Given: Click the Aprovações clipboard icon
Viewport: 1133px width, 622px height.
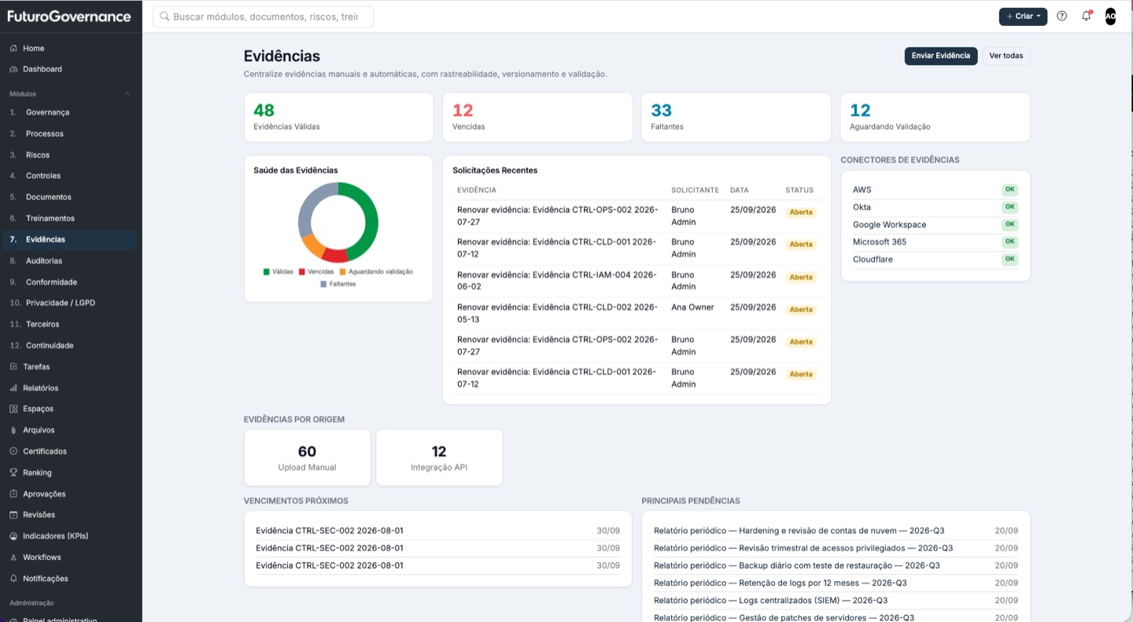Looking at the screenshot, I should coord(13,494).
